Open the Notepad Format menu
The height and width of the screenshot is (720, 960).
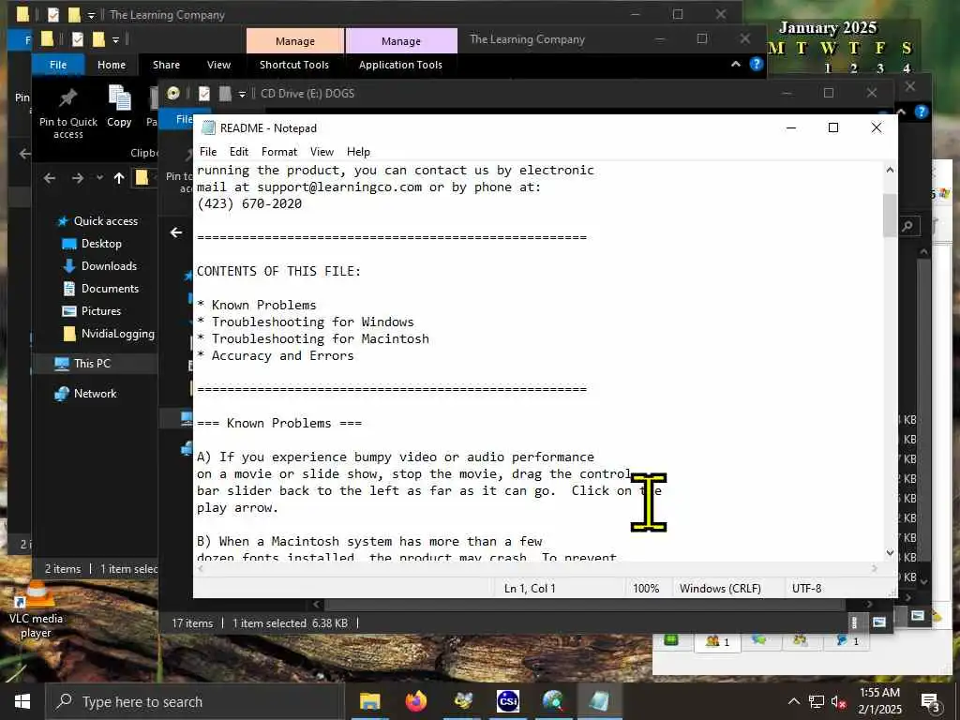(x=278, y=152)
